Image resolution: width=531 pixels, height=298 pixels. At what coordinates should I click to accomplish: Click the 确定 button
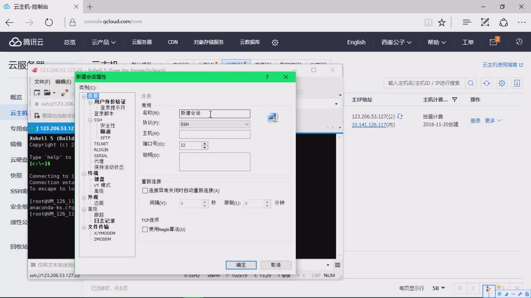click(241, 265)
